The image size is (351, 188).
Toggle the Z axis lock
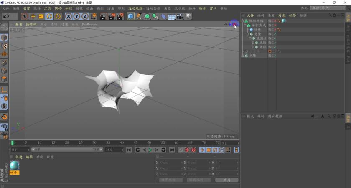[85, 16]
